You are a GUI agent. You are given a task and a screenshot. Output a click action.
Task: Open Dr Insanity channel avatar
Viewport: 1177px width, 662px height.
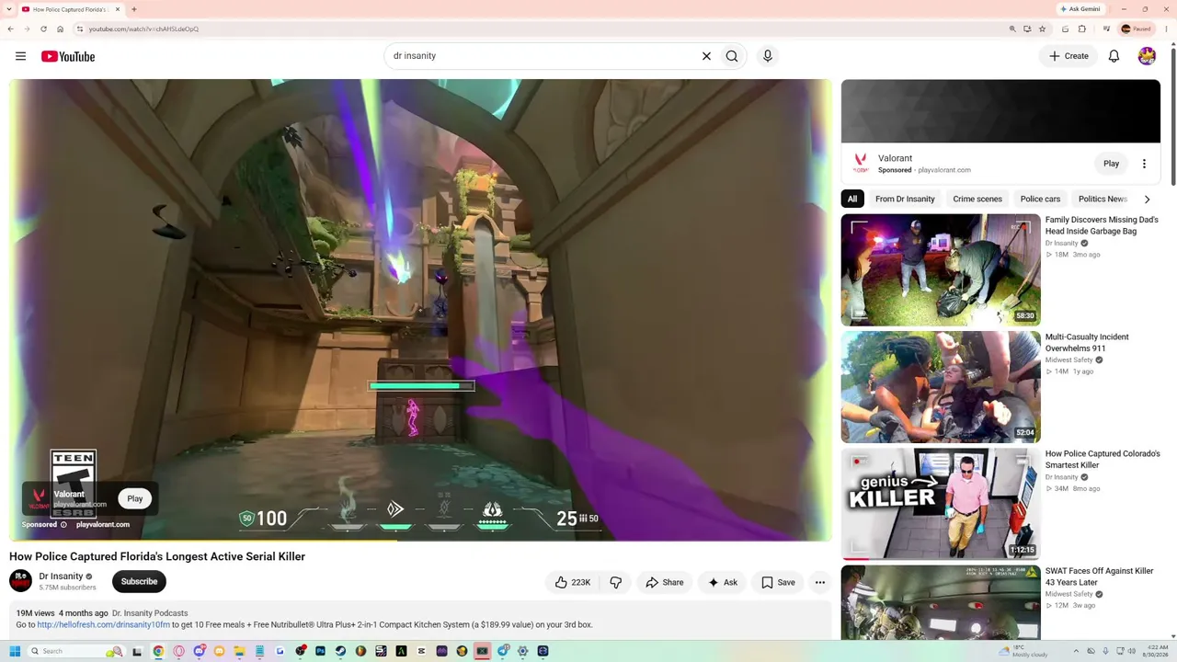(20, 581)
